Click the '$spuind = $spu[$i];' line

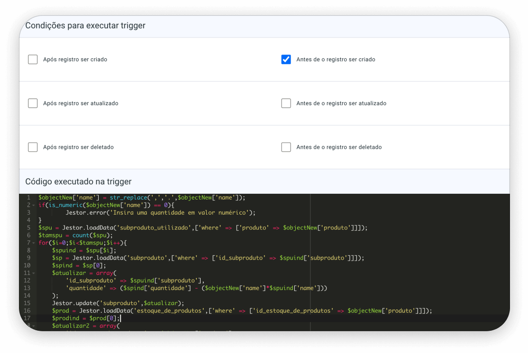[84, 250]
